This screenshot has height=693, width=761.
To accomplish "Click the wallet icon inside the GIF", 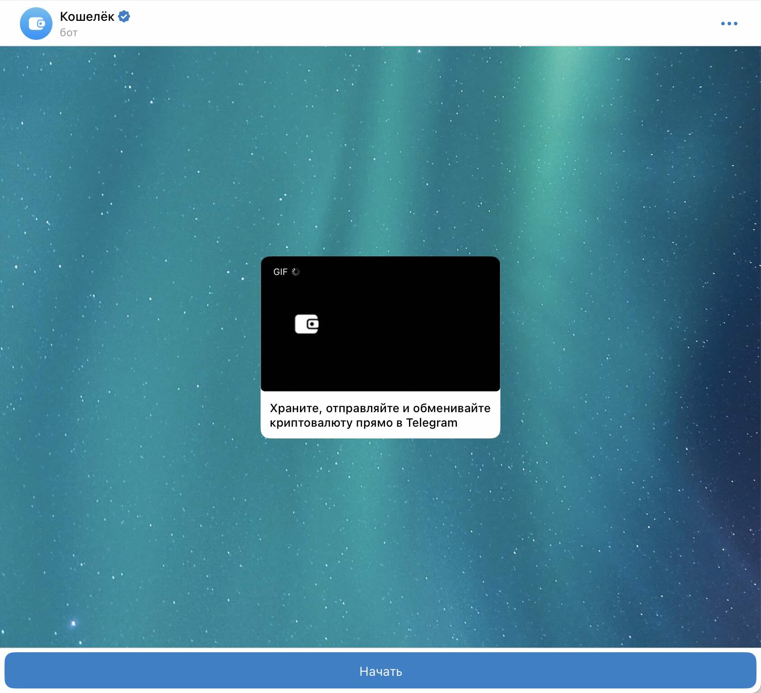I will 307,324.
